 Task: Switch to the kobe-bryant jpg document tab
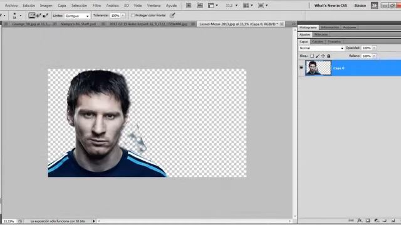click(x=148, y=24)
